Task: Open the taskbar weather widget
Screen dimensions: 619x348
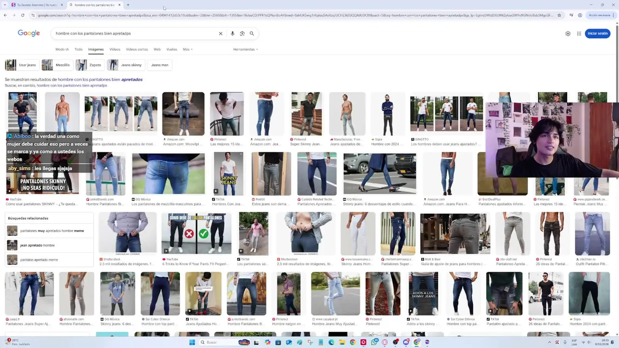Action: coord(17,342)
